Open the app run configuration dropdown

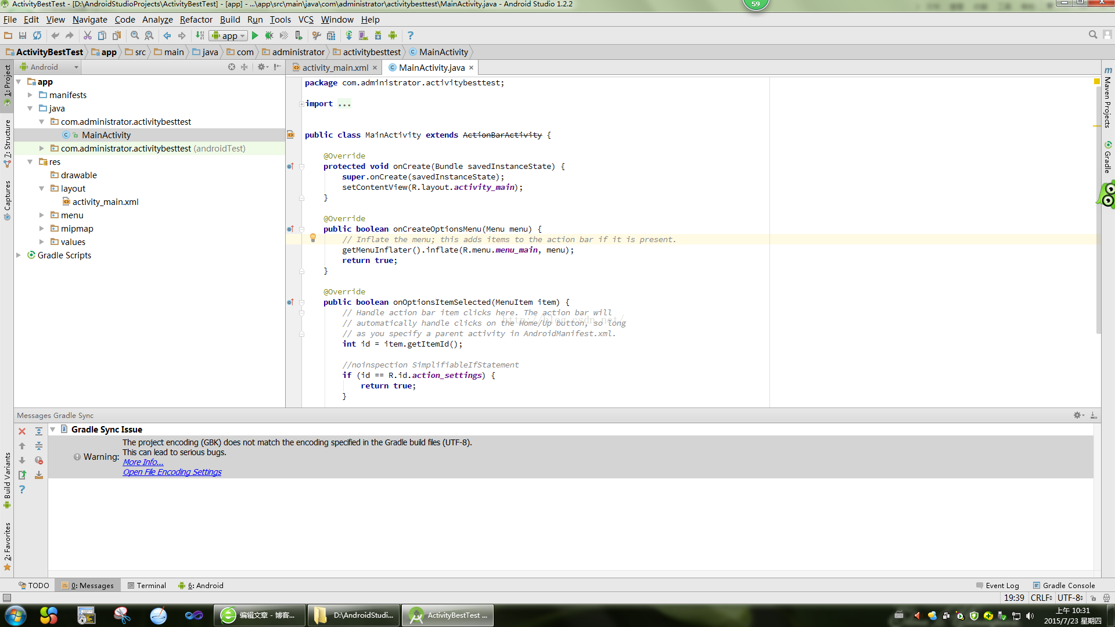(x=229, y=35)
